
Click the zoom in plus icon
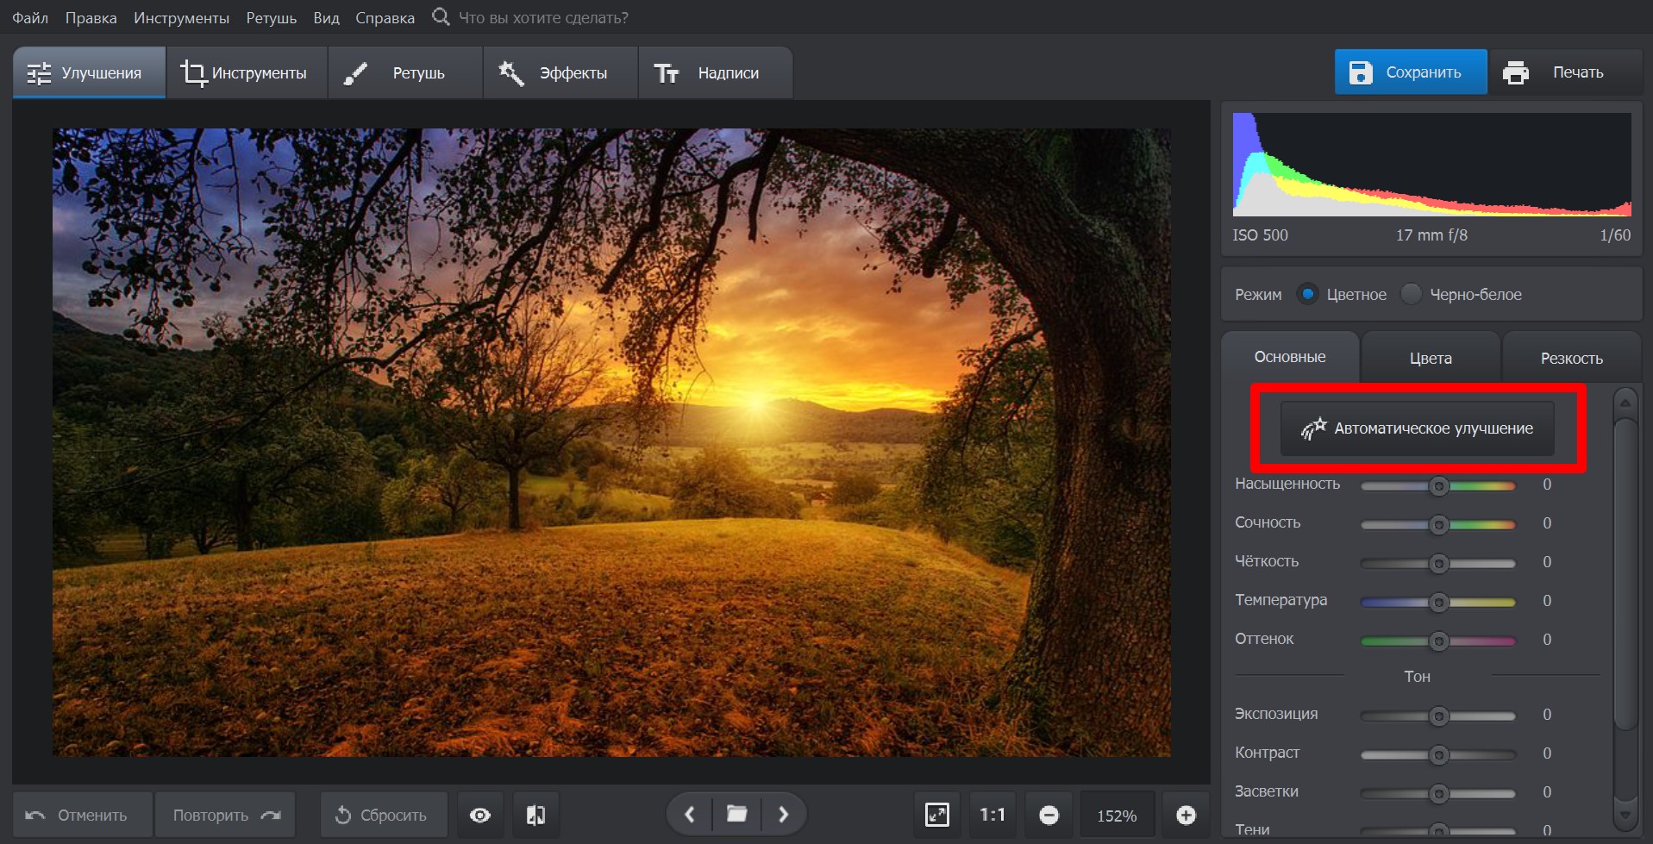(1187, 816)
